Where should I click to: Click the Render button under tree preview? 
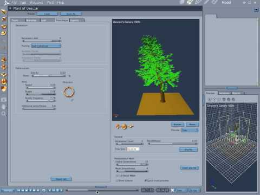pos(177,124)
